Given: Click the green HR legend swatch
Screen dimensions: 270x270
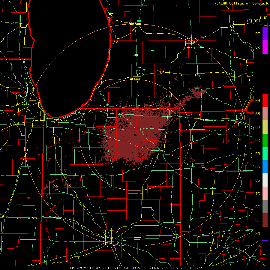Looking at the screenshot, I should point(265,140).
